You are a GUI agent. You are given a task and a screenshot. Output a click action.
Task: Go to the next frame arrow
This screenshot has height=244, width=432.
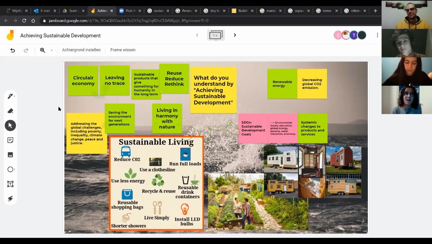pyautogui.click(x=235, y=35)
